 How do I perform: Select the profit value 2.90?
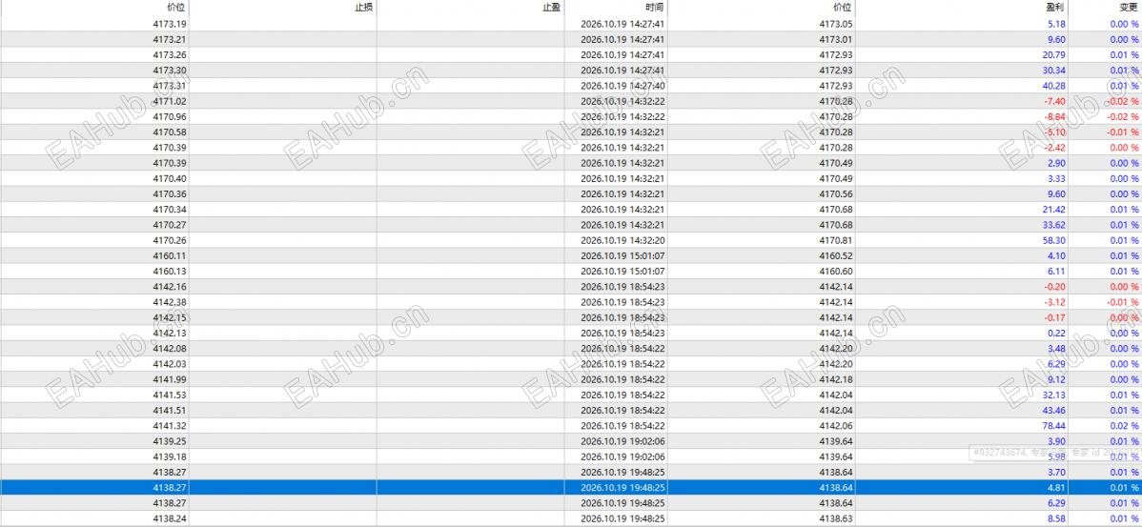coord(1057,163)
